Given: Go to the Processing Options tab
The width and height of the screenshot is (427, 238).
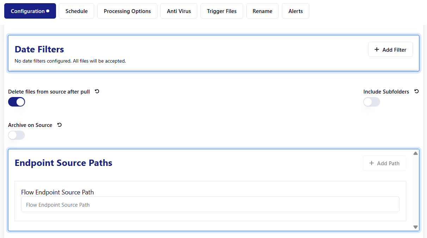Looking at the screenshot, I should pos(127,11).
